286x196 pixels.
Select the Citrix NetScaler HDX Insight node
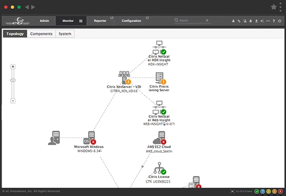pyautogui.click(x=159, y=48)
